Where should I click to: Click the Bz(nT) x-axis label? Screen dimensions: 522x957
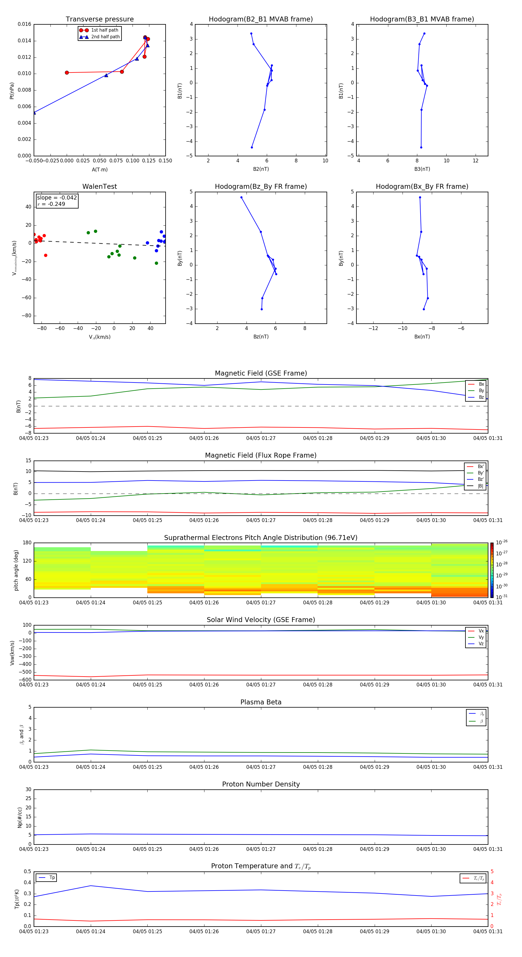[261, 337]
